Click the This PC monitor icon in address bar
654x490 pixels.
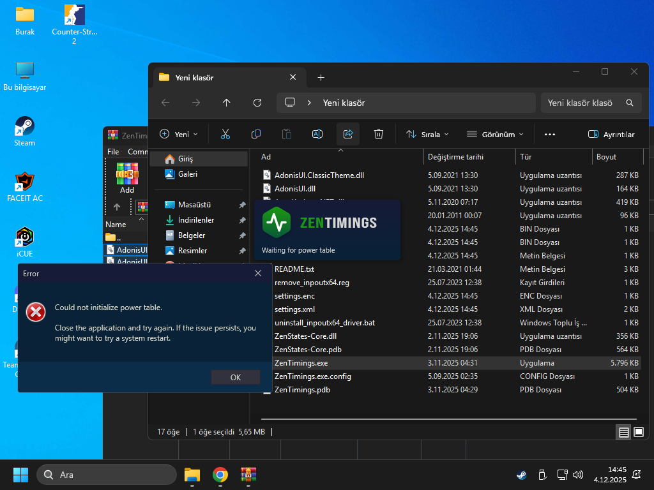click(290, 103)
